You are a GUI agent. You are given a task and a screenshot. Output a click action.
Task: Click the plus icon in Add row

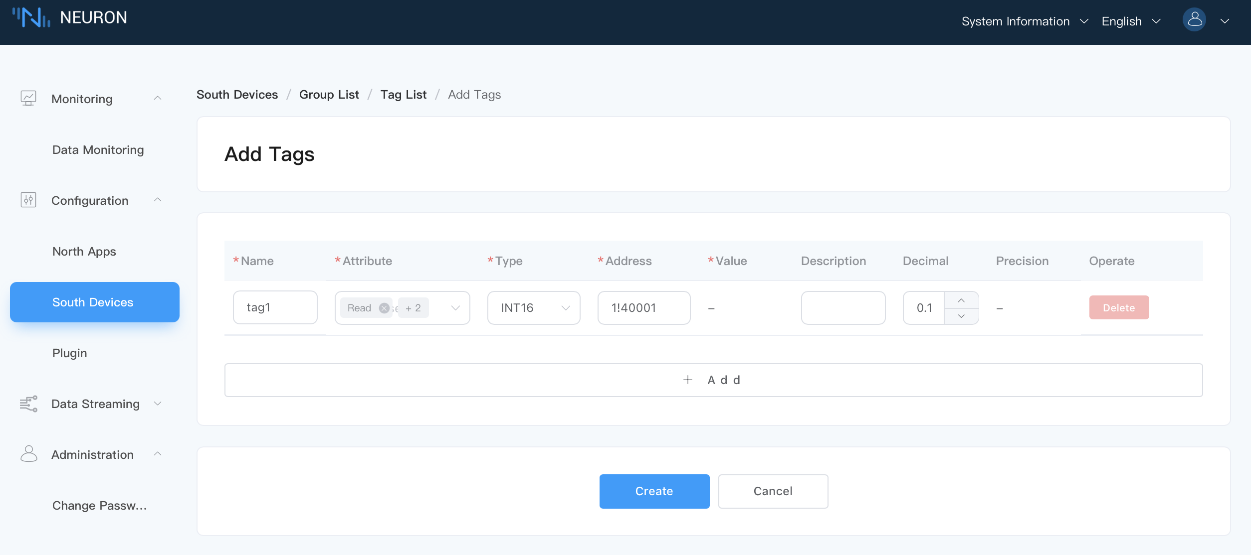(688, 380)
